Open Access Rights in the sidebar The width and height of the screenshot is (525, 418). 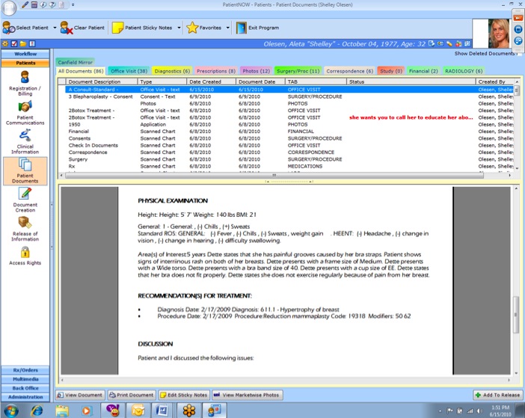tap(25, 256)
